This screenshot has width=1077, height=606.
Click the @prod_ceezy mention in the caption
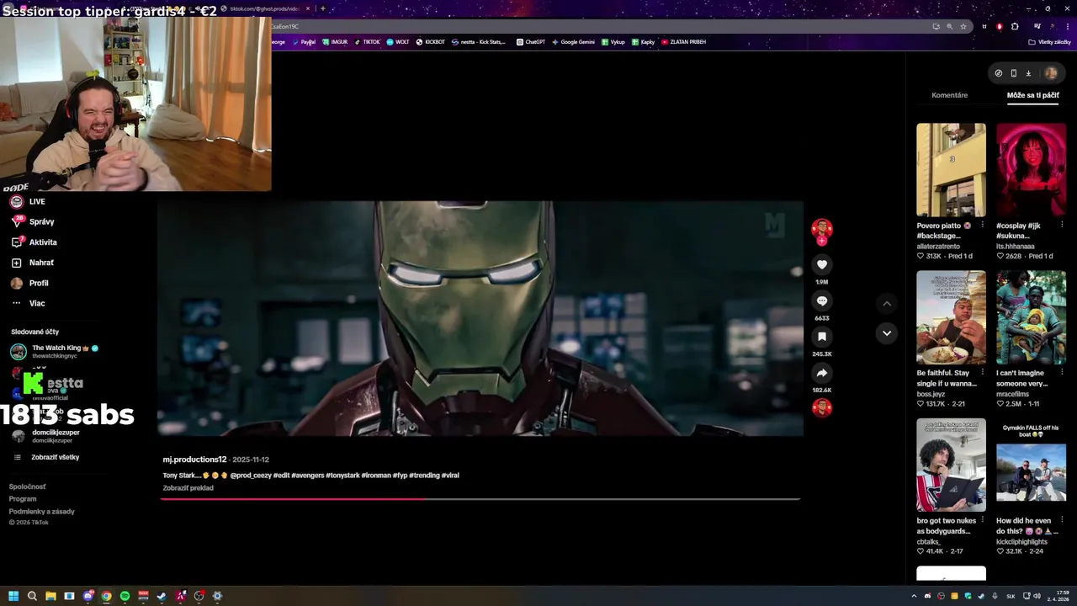coord(251,476)
